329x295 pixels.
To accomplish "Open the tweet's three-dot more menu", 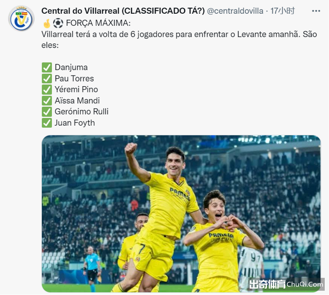I will click(316, 11).
